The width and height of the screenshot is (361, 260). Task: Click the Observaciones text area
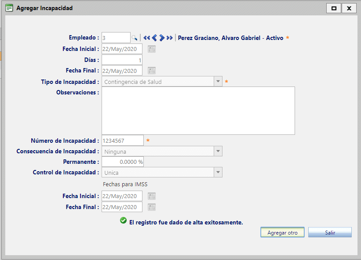coord(198,110)
